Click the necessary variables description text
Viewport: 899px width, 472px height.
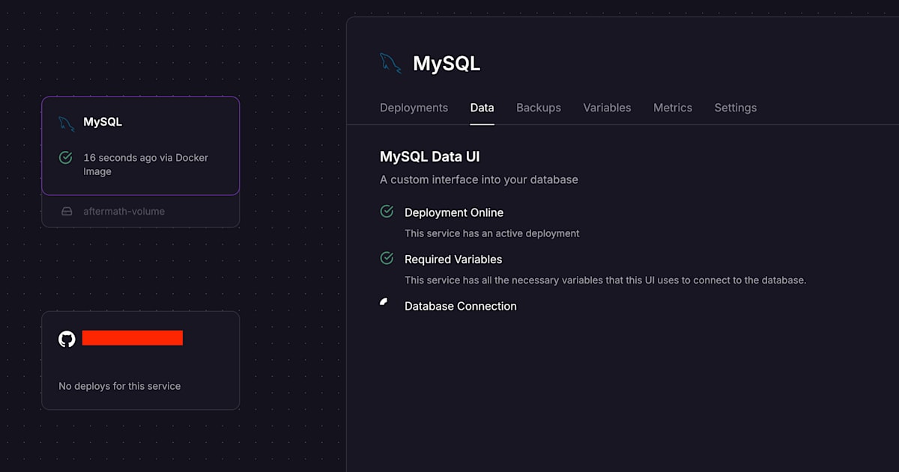coord(605,281)
